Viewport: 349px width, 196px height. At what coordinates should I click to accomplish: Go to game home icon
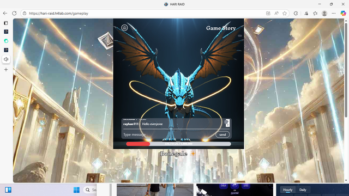tap(125, 28)
